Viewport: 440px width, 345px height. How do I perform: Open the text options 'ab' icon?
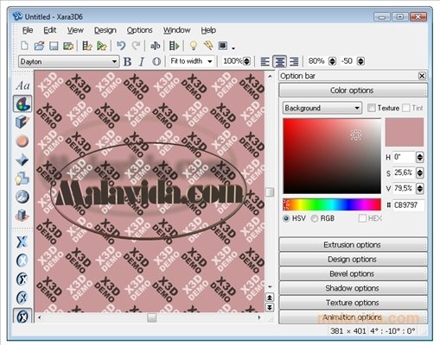(x=155, y=46)
